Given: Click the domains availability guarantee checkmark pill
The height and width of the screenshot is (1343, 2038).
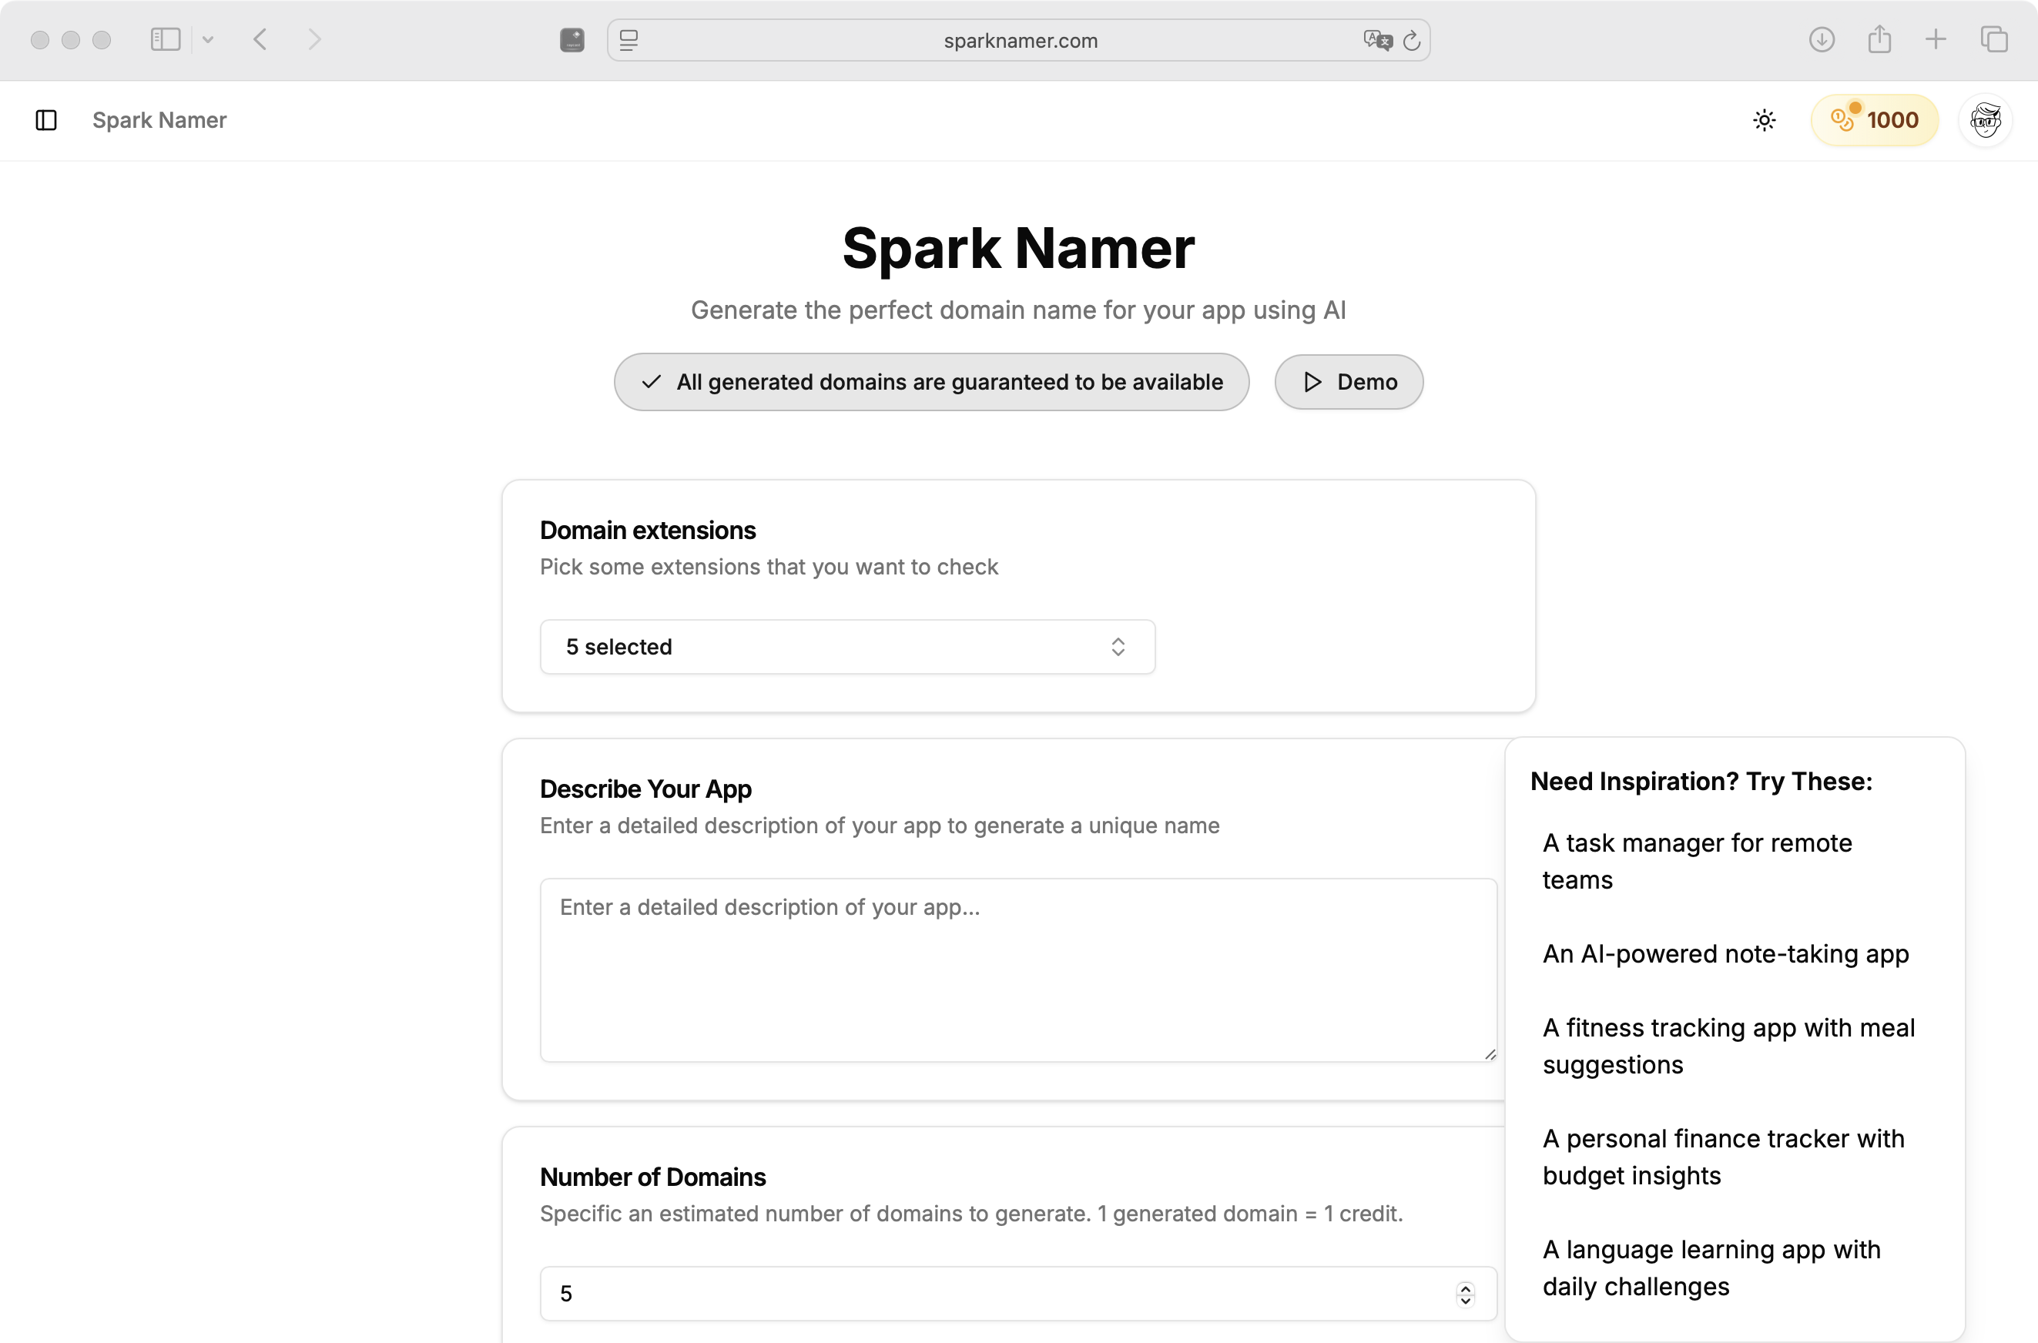Looking at the screenshot, I should click(x=931, y=382).
